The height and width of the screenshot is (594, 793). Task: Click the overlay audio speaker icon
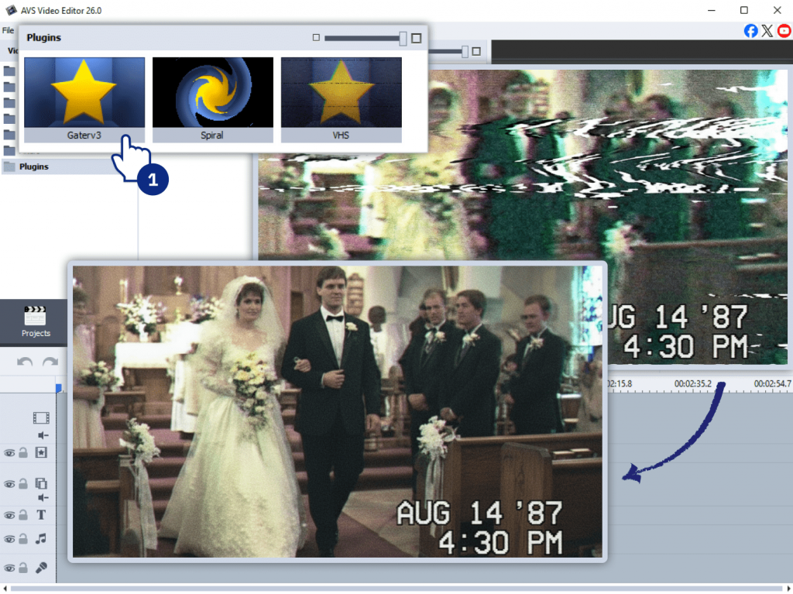coord(43,498)
